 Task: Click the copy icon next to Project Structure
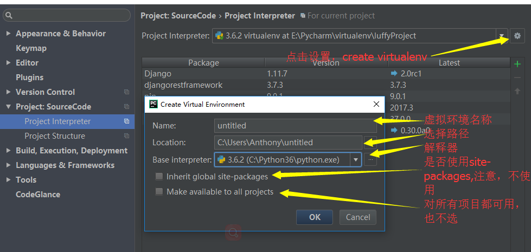coord(127,135)
